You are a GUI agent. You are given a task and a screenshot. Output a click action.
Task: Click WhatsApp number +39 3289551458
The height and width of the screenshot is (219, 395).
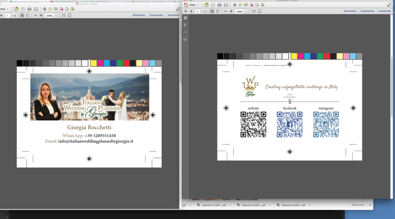100,136
